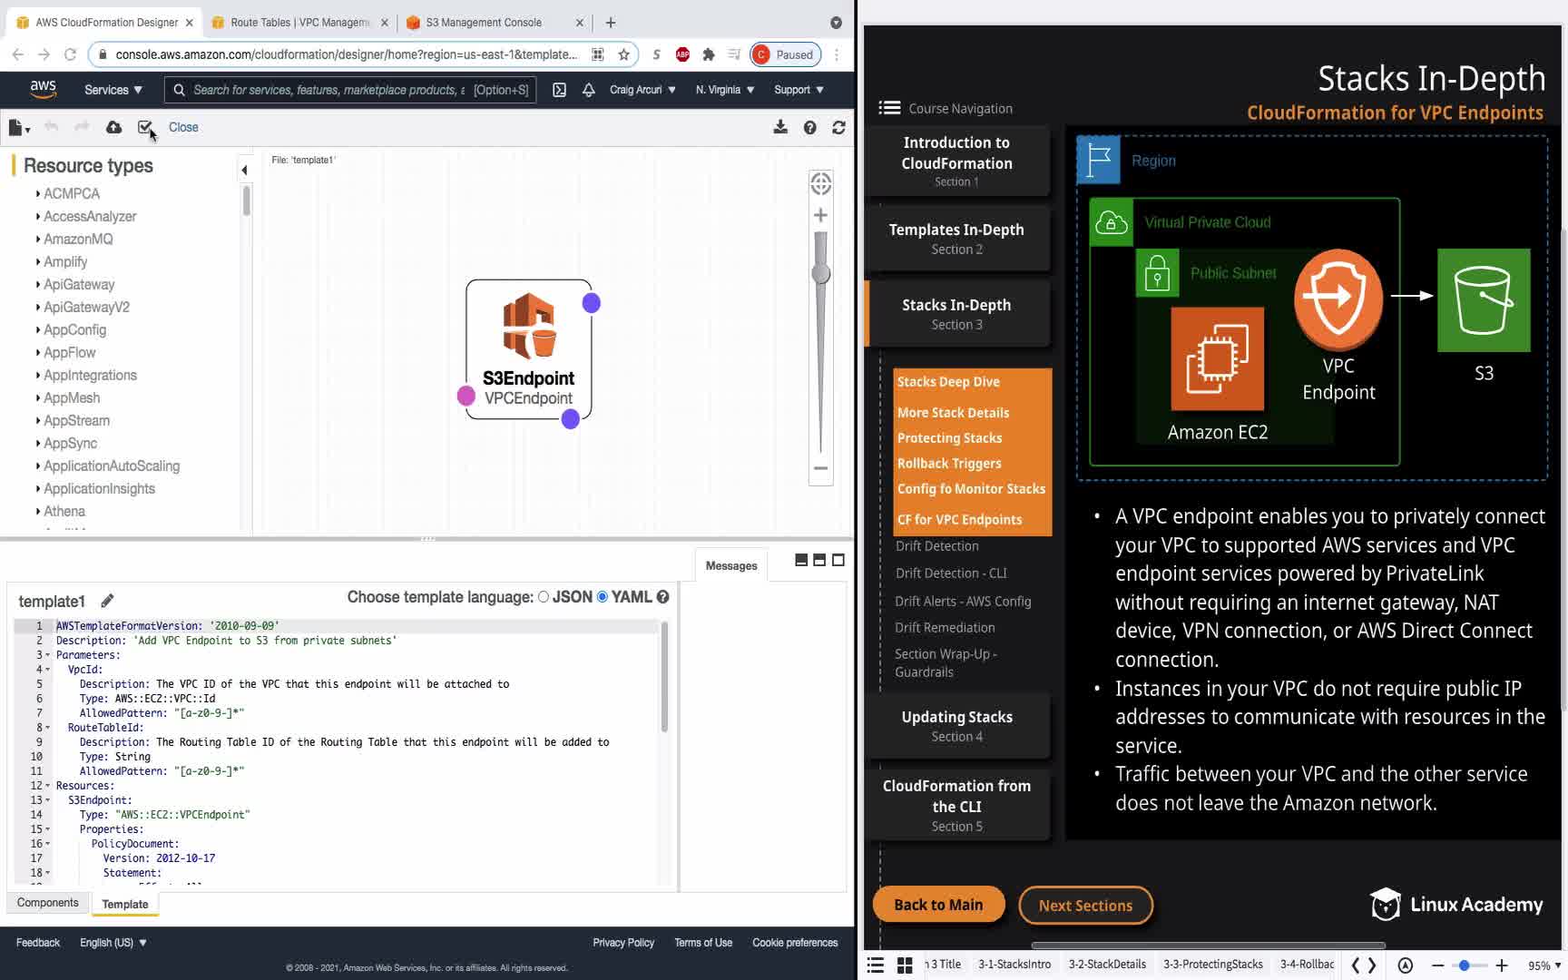Collapse the Resource types panel
1568x980 pixels.
[x=244, y=170]
